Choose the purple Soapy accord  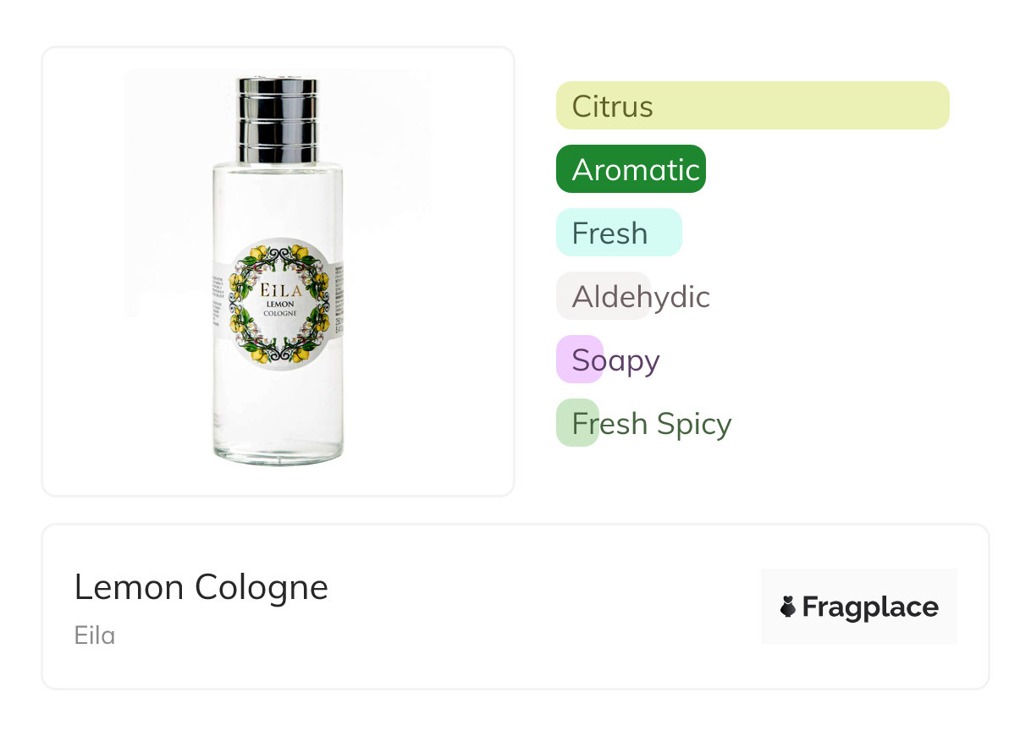(x=615, y=360)
